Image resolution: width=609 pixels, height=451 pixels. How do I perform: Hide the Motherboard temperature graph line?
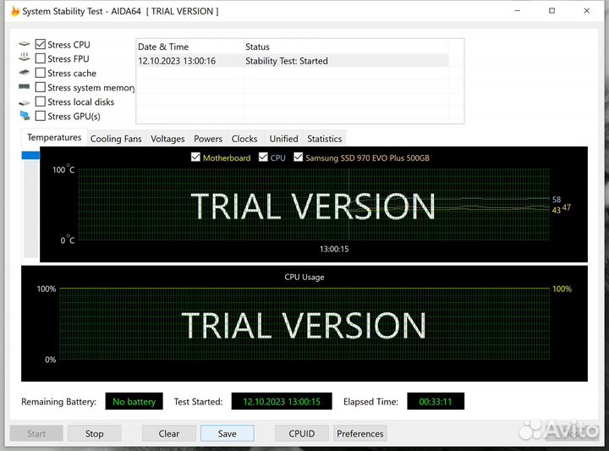[x=195, y=157]
